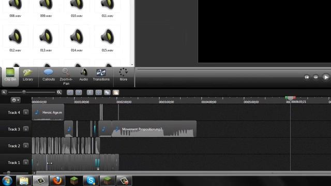This screenshot has width=331, height=186.
Task: Select the 013.wav speaker icon
Action: coord(46,37)
